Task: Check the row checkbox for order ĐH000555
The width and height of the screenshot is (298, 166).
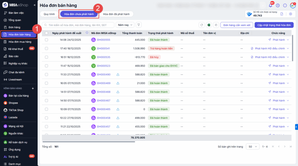Action: tap(47, 40)
